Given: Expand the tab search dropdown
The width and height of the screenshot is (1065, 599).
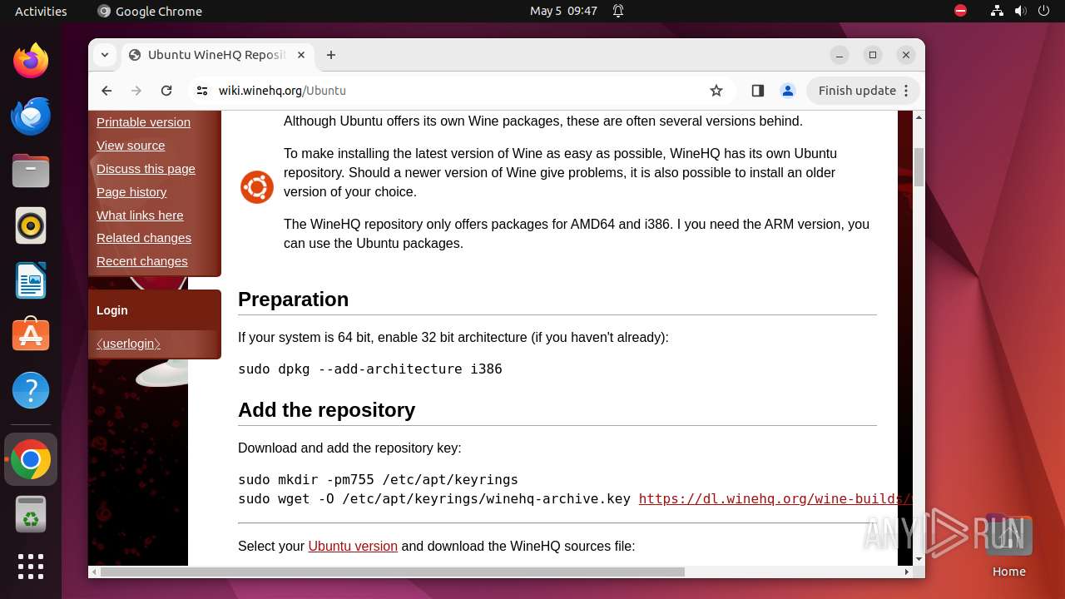Looking at the screenshot, I should pos(105,55).
